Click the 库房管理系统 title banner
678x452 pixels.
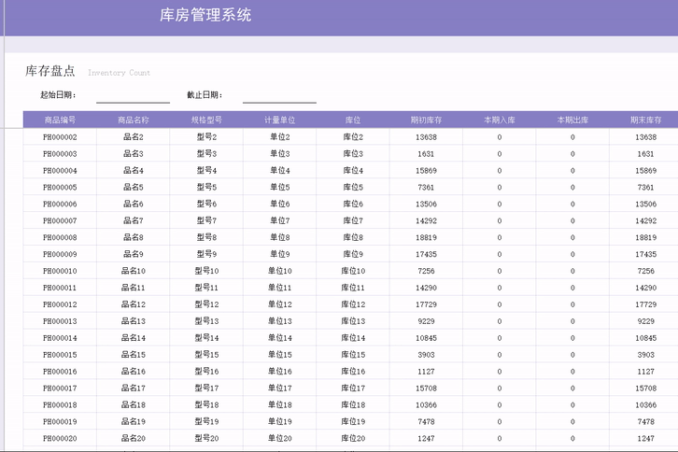[x=205, y=16]
